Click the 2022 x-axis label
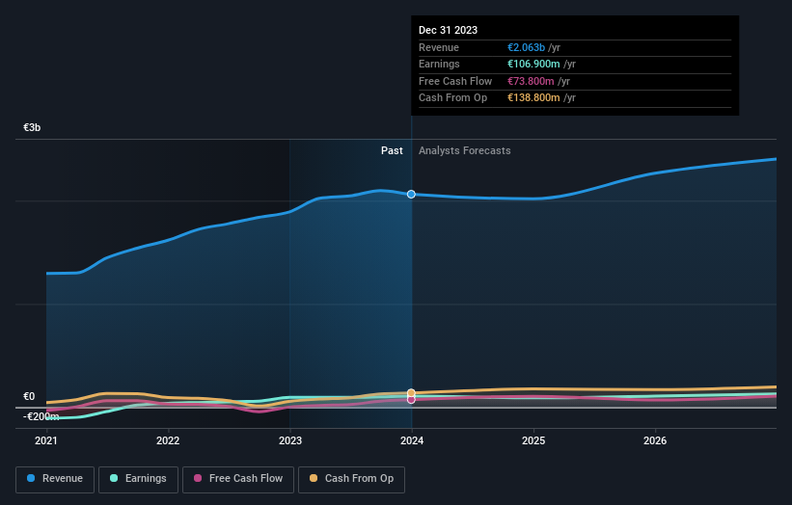 168,441
